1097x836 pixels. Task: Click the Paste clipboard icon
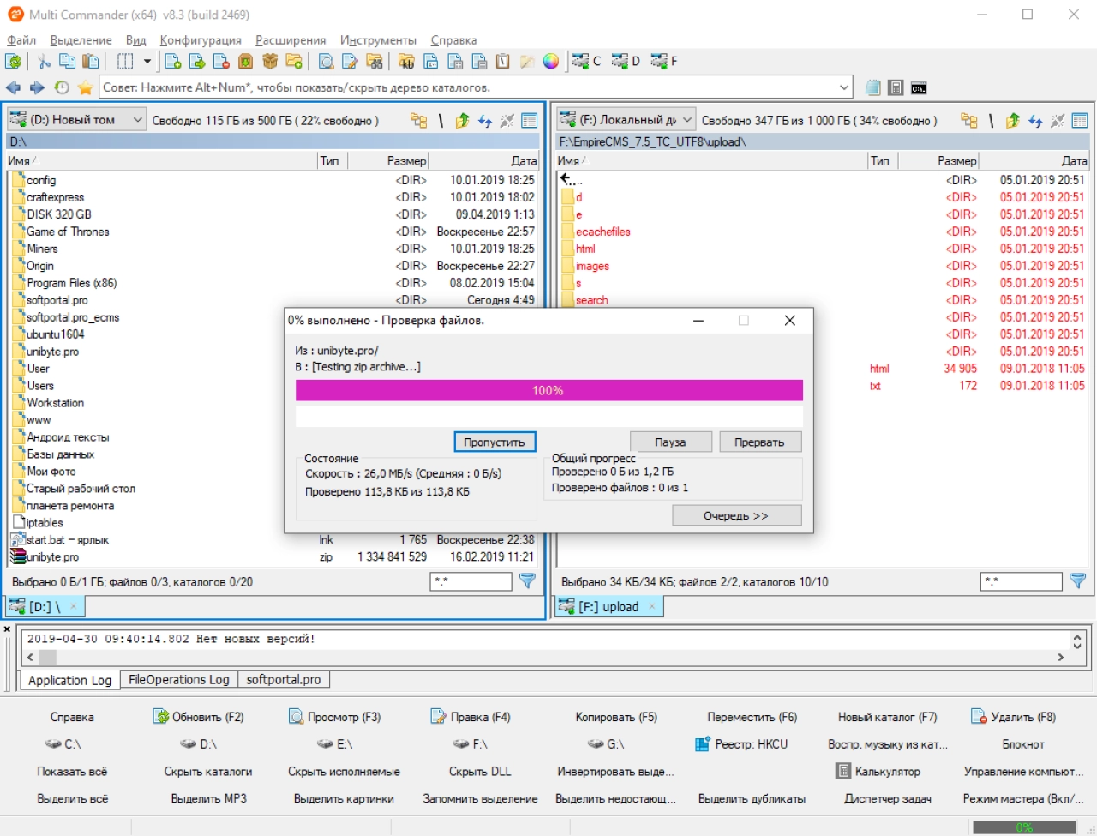click(90, 61)
